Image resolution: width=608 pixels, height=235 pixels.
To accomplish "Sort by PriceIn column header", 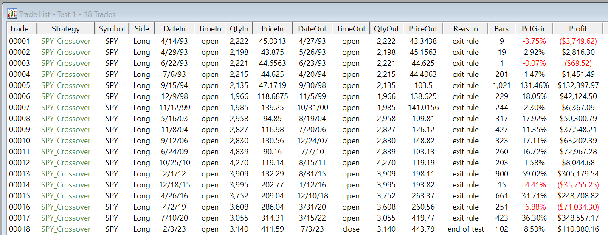I will coord(272,29).
